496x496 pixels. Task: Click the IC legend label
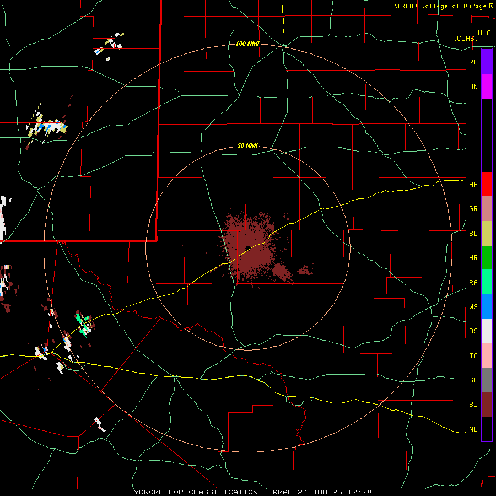(x=473, y=356)
